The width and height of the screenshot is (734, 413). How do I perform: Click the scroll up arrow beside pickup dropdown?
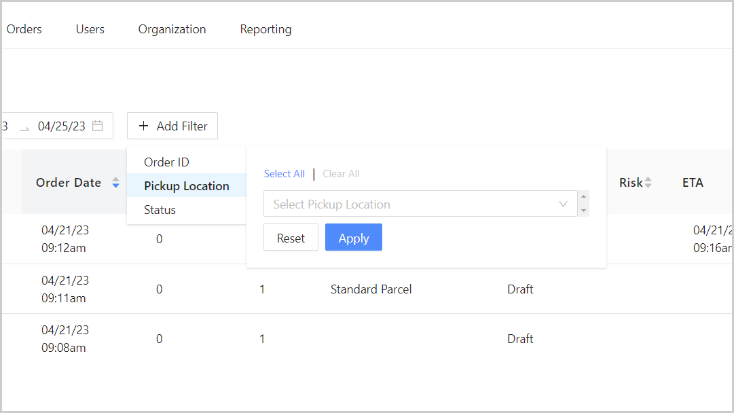[x=584, y=198]
